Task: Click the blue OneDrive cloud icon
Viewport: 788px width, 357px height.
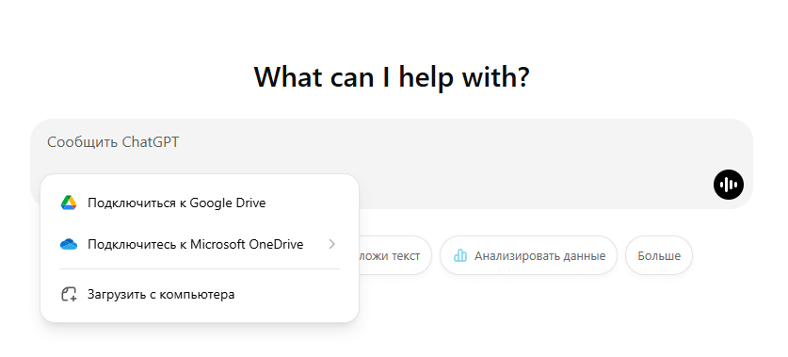Action: point(69,244)
